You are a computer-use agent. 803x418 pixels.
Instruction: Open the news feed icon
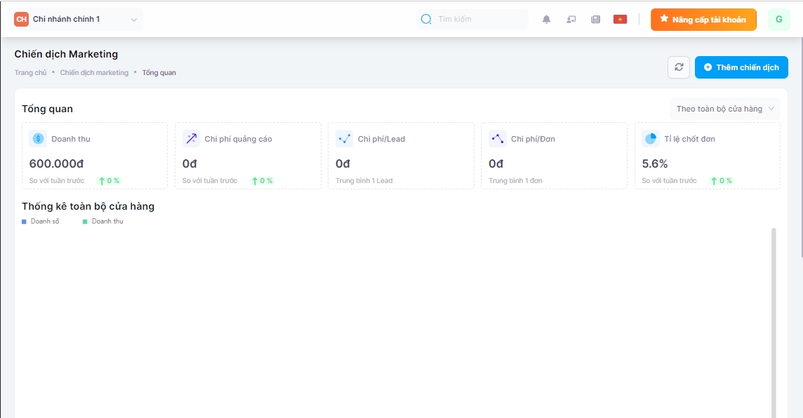(x=595, y=20)
